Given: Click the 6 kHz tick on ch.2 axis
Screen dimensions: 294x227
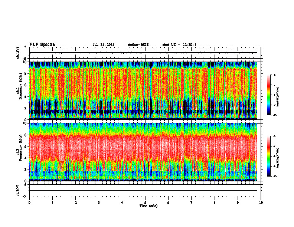Looking at the screenshot, I should click(26, 147).
